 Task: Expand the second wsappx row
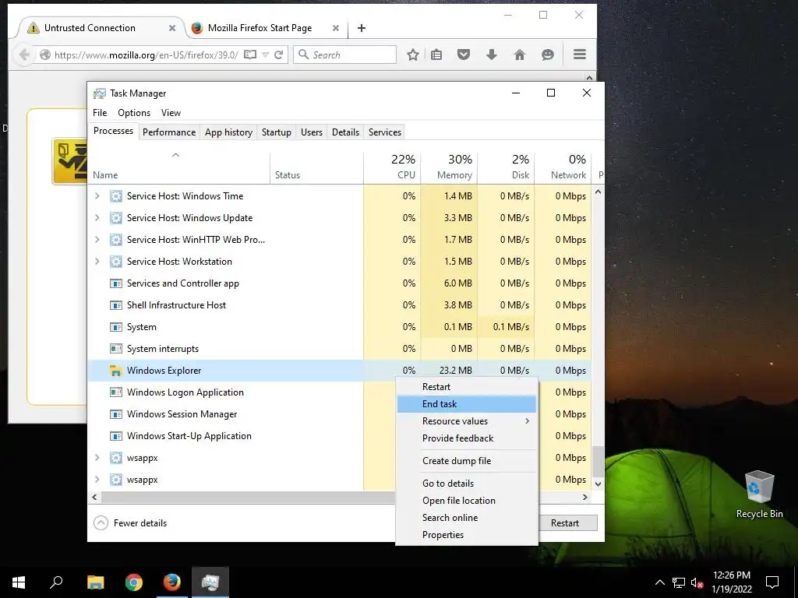click(x=97, y=480)
